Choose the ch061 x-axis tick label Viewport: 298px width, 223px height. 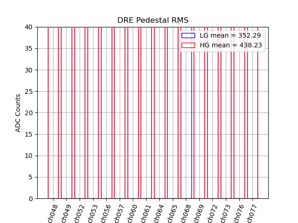click(x=146, y=213)
